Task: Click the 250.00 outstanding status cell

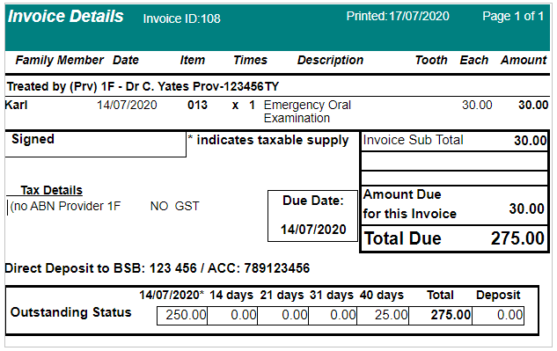Action: tap(182, 316)
